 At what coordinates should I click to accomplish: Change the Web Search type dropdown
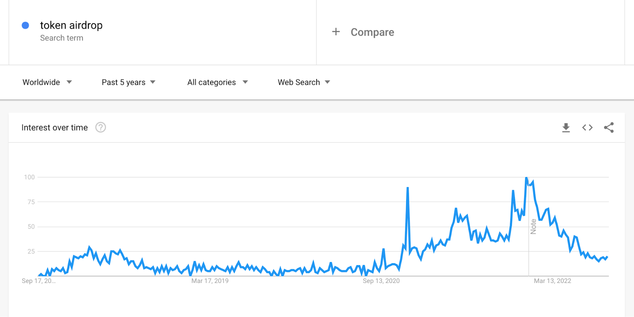tap(304, 82)
